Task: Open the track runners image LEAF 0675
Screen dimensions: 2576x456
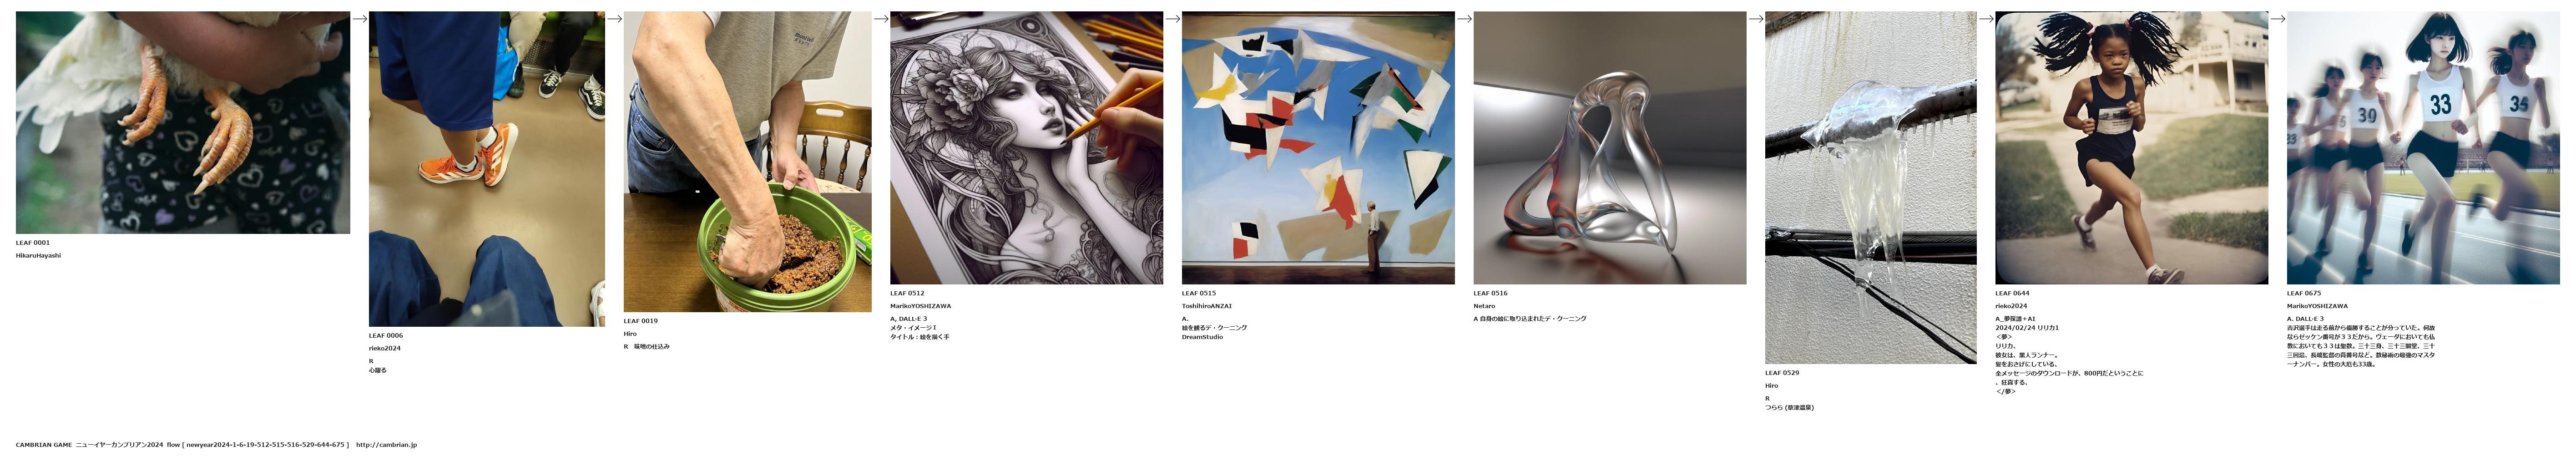Action: [x=2423, y=148]
